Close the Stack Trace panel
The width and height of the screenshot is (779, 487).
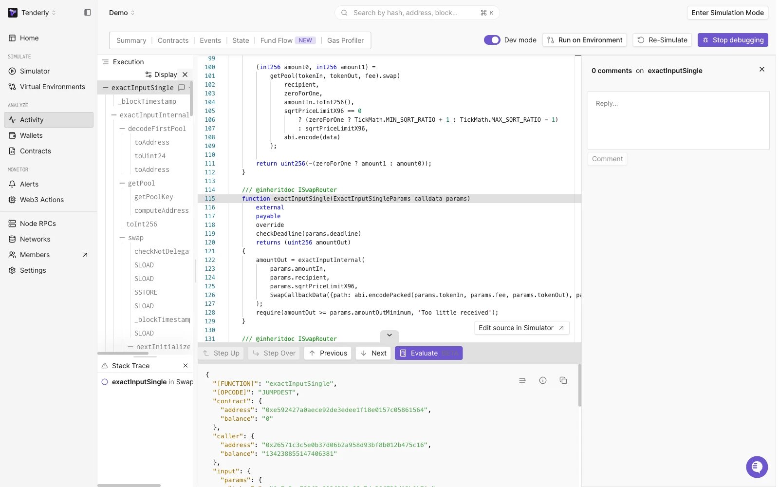[185, 366]
